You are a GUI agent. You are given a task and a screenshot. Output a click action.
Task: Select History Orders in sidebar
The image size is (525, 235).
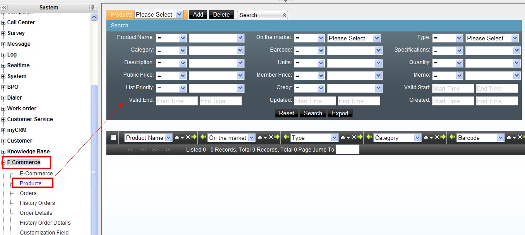coord(37,203)
